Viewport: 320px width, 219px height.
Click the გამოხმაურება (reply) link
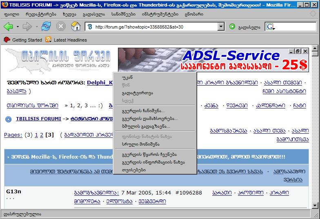point(229,131)
